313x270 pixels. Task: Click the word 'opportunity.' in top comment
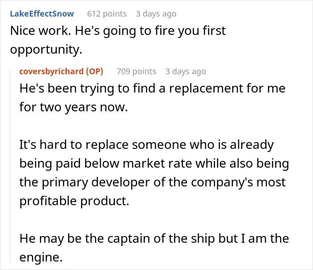[x=47, y=50]
